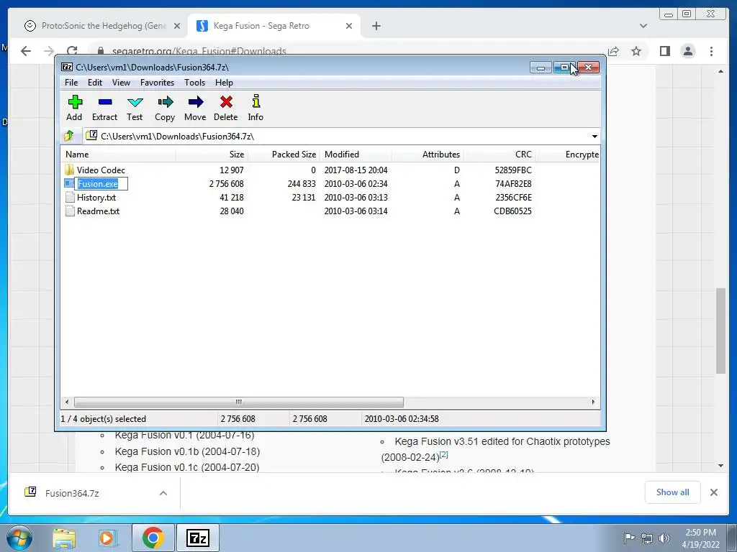737x552 pixels.
Task: Open the Edit menu
Action: pyautogui.click(x=95, y=83)
